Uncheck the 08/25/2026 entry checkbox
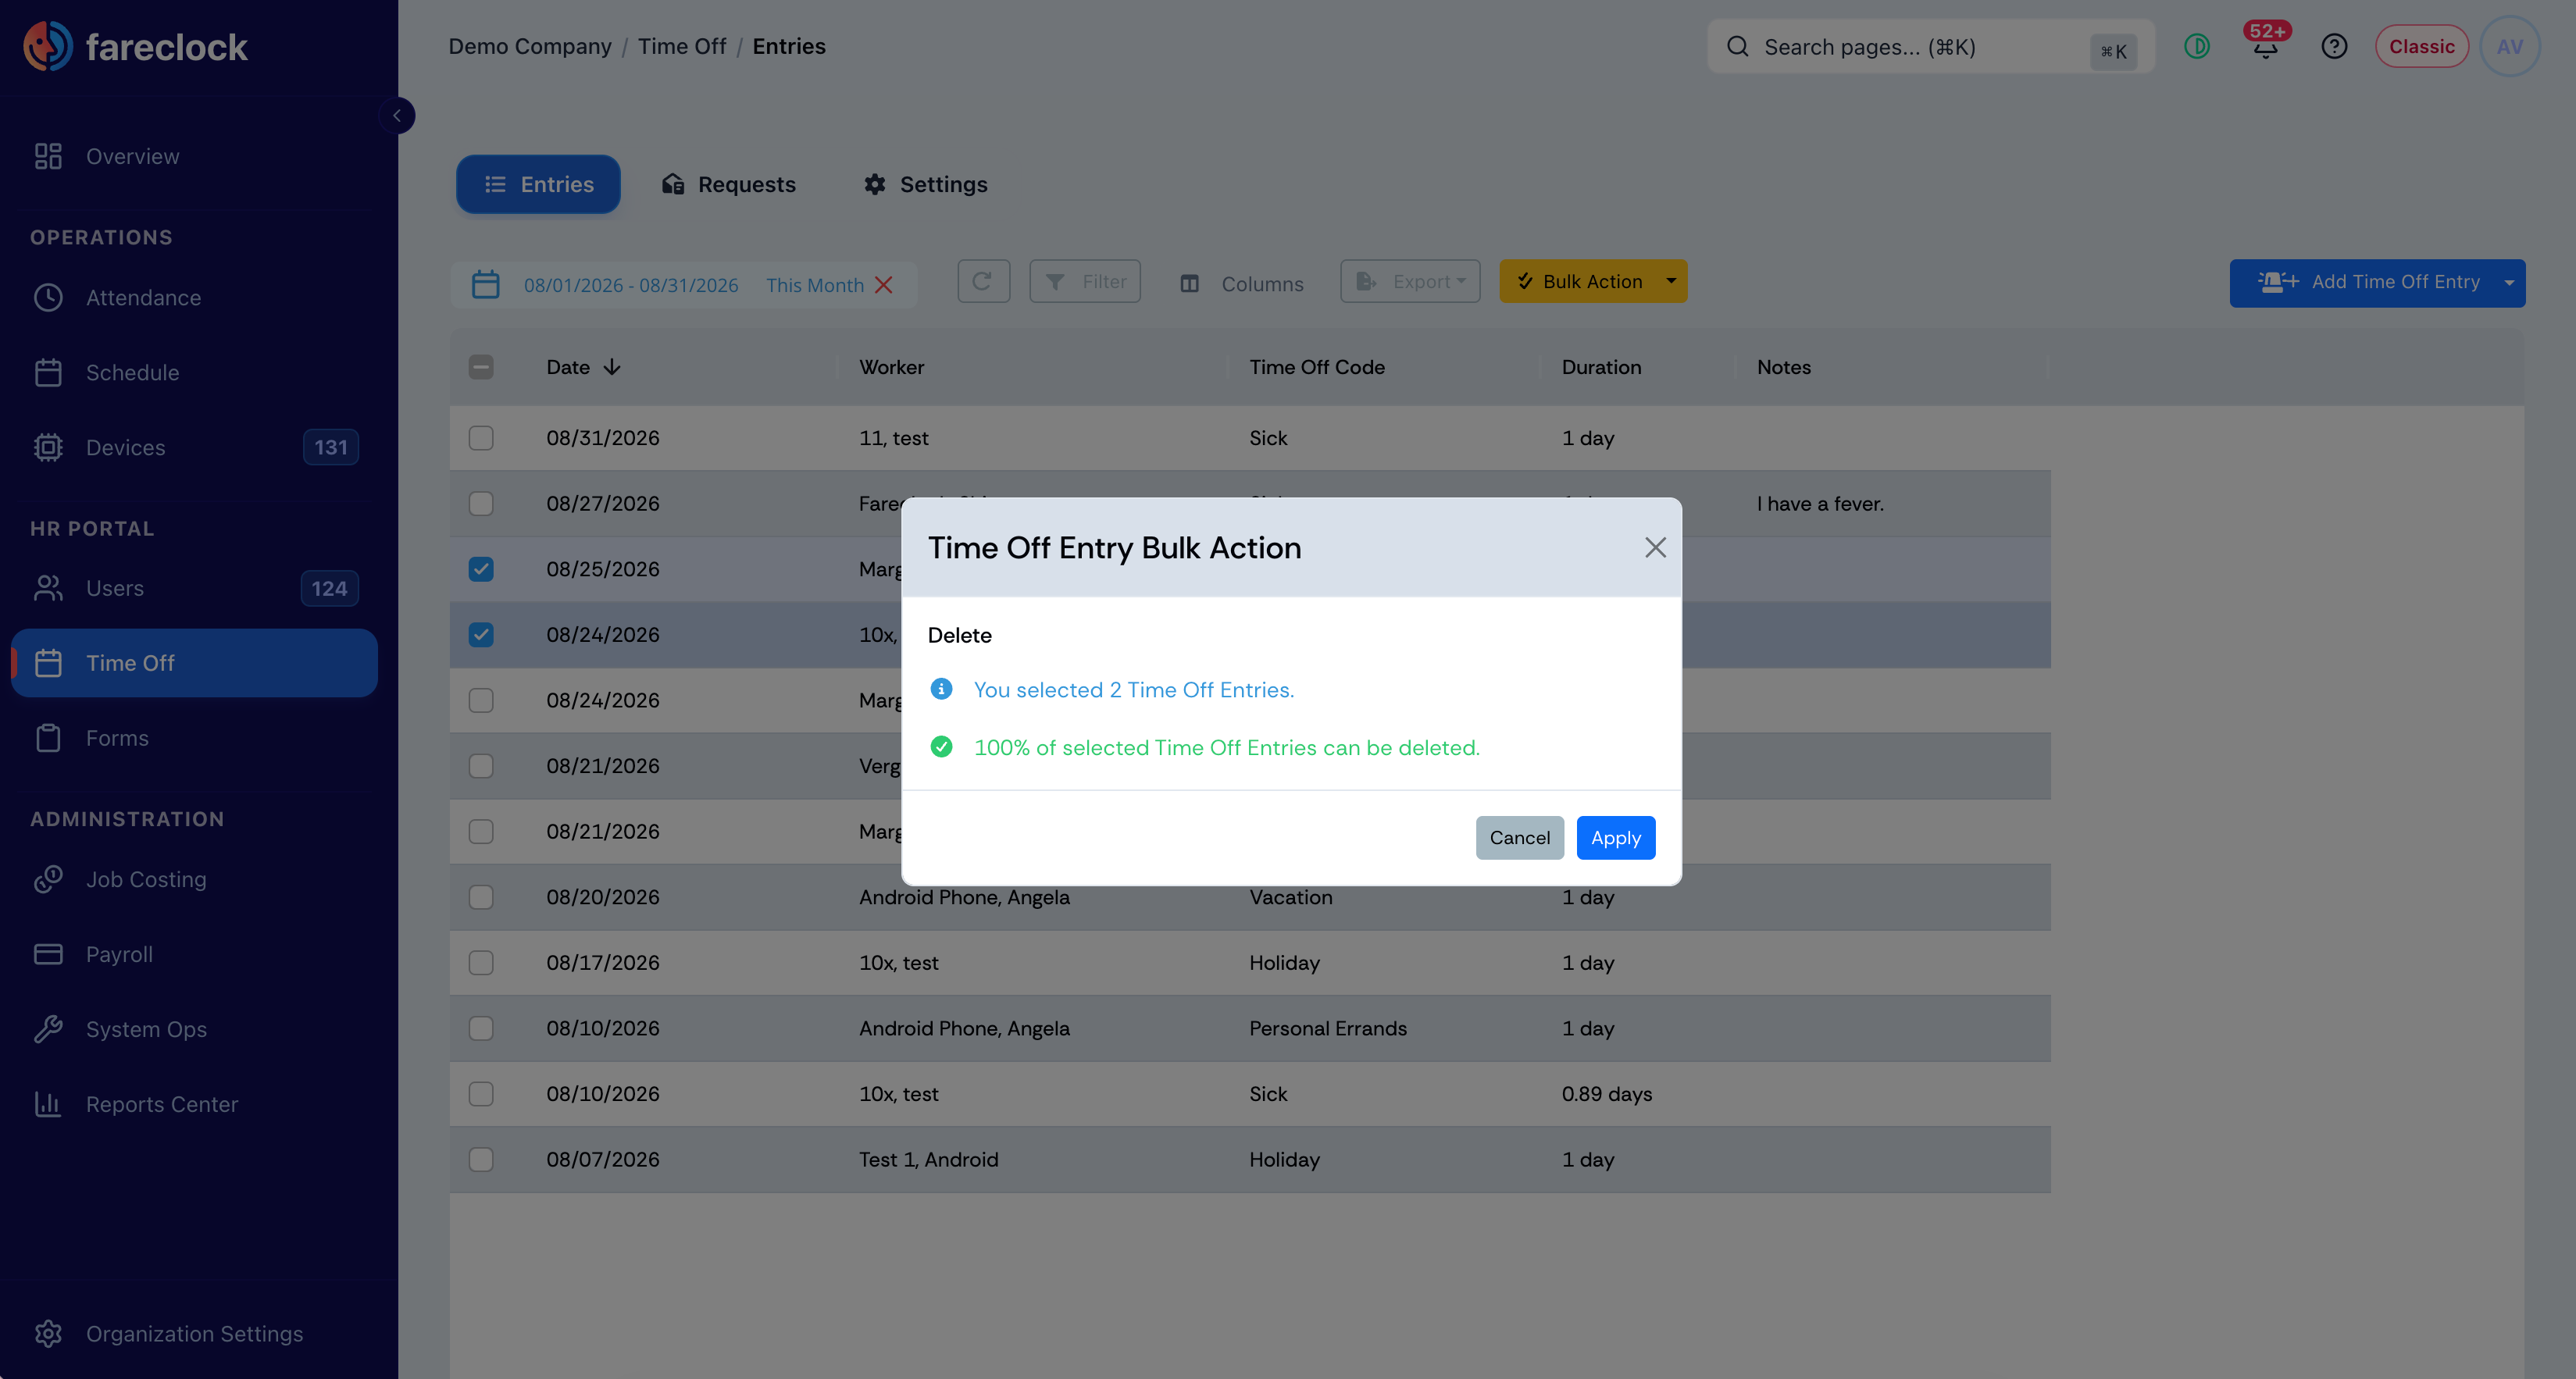Screen dimensions: 2576x1379 click(x=481, y=569)
